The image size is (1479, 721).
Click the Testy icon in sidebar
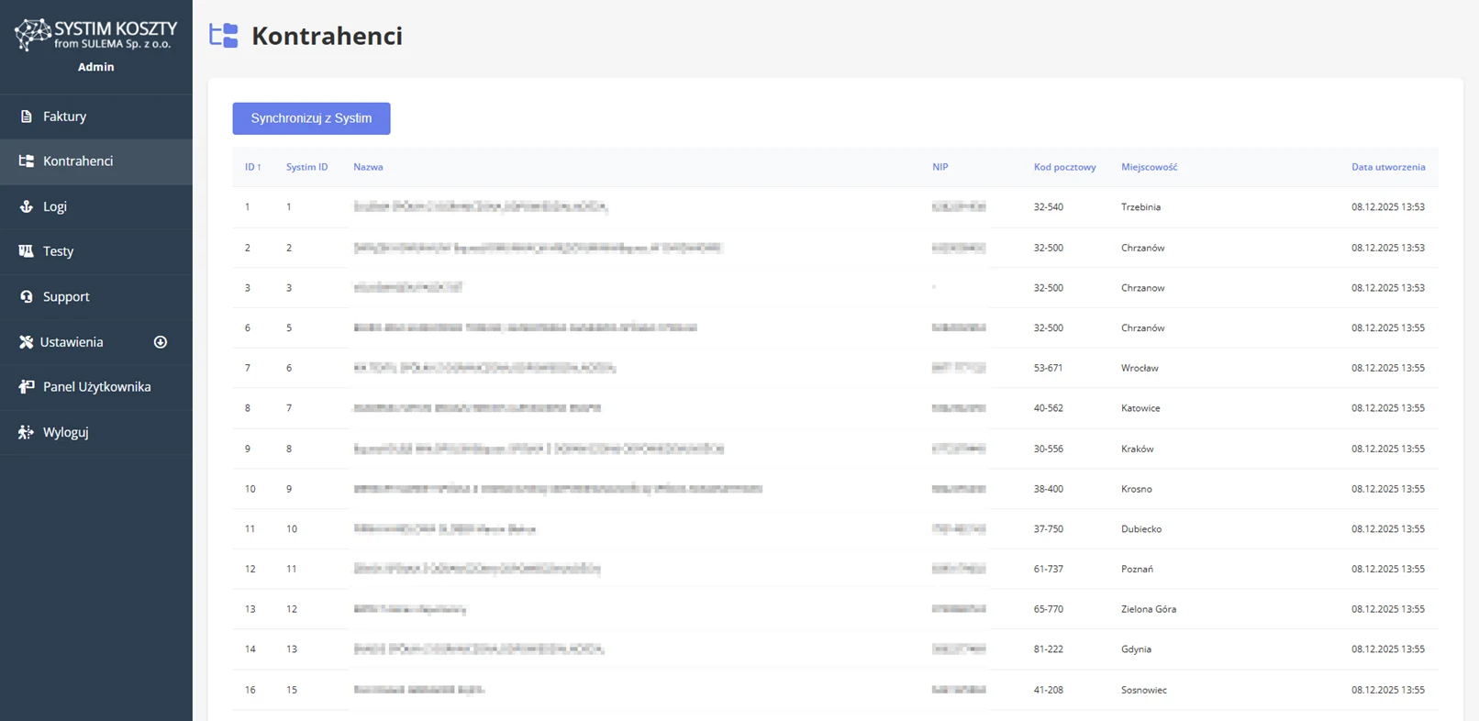(26, 251)
